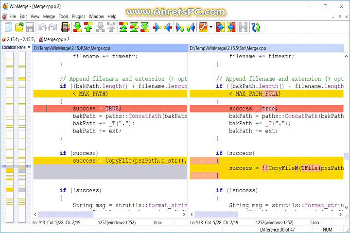This screenshot has width=350, height=233.
Task: Click Copy Left and Advance icon
Action: coord(191,27)
